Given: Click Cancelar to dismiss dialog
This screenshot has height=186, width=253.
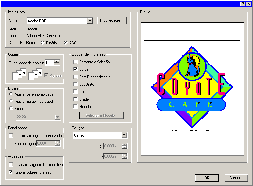Looking at the screenshot, I should 236,178.
